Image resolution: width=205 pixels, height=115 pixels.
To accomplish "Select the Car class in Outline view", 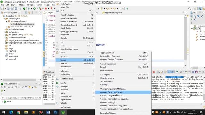I will pos(199,28).
